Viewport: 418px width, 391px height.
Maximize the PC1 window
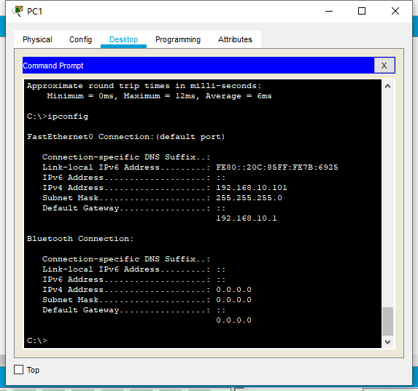pyautogui.click(x=362, y=11)
